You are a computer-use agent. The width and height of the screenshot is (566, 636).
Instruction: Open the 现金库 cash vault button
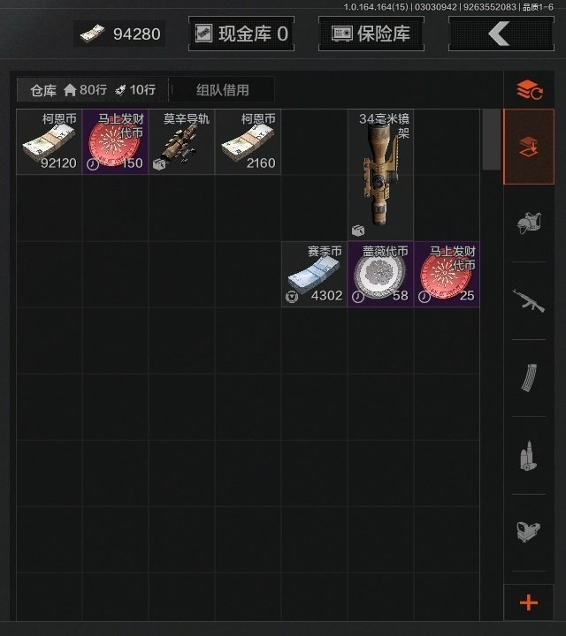pos(241,34)
